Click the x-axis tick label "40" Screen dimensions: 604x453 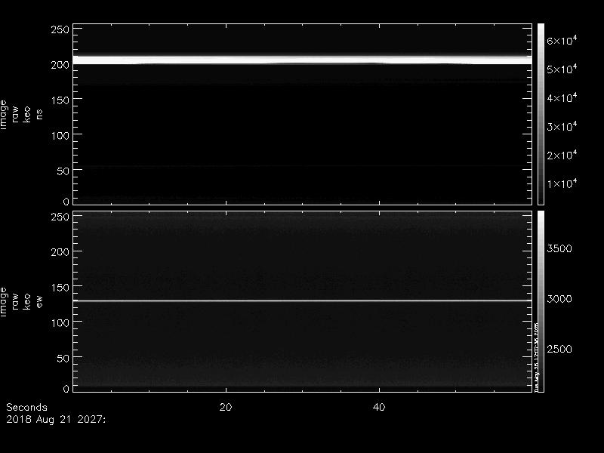(379, 407)
